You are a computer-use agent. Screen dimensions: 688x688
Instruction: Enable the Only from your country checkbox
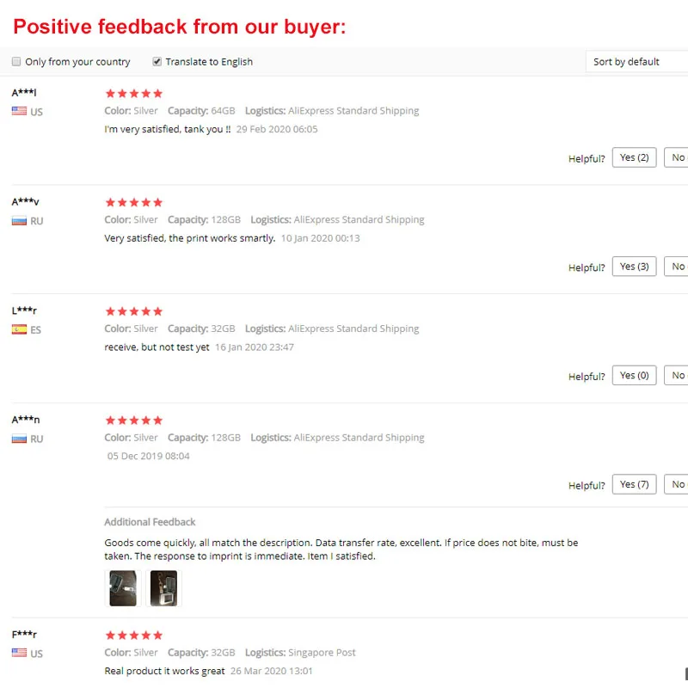click(x=16, y=61)
